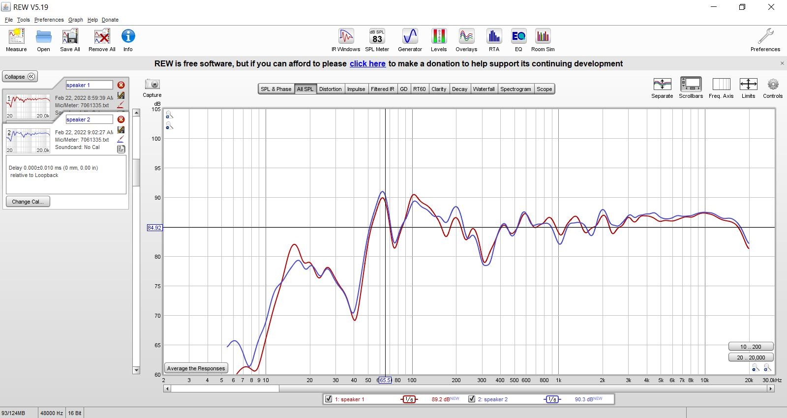
Task: Save speaker 1 measurement via disk icon
Action: click(x=121, y=95)
